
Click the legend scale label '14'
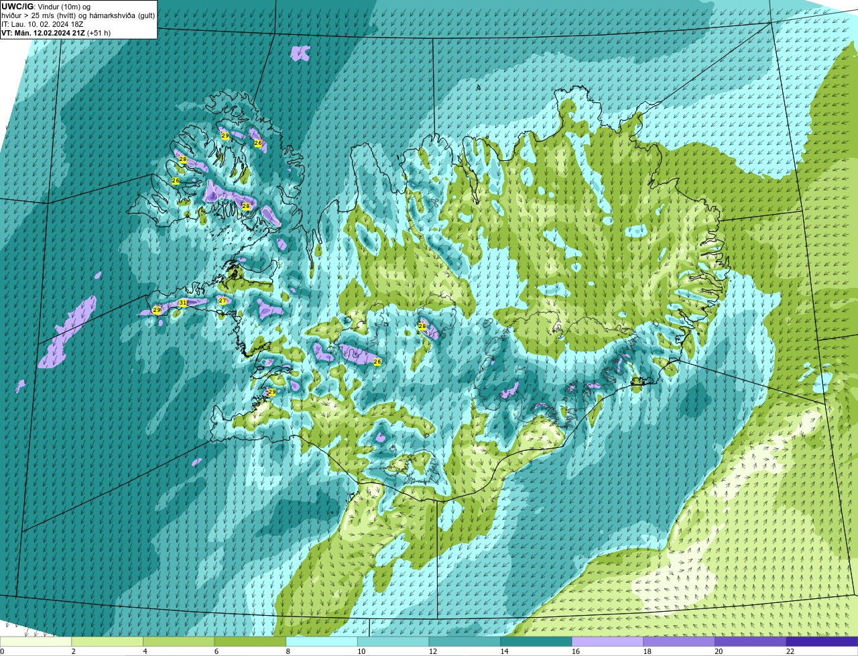tap(504, 651)
